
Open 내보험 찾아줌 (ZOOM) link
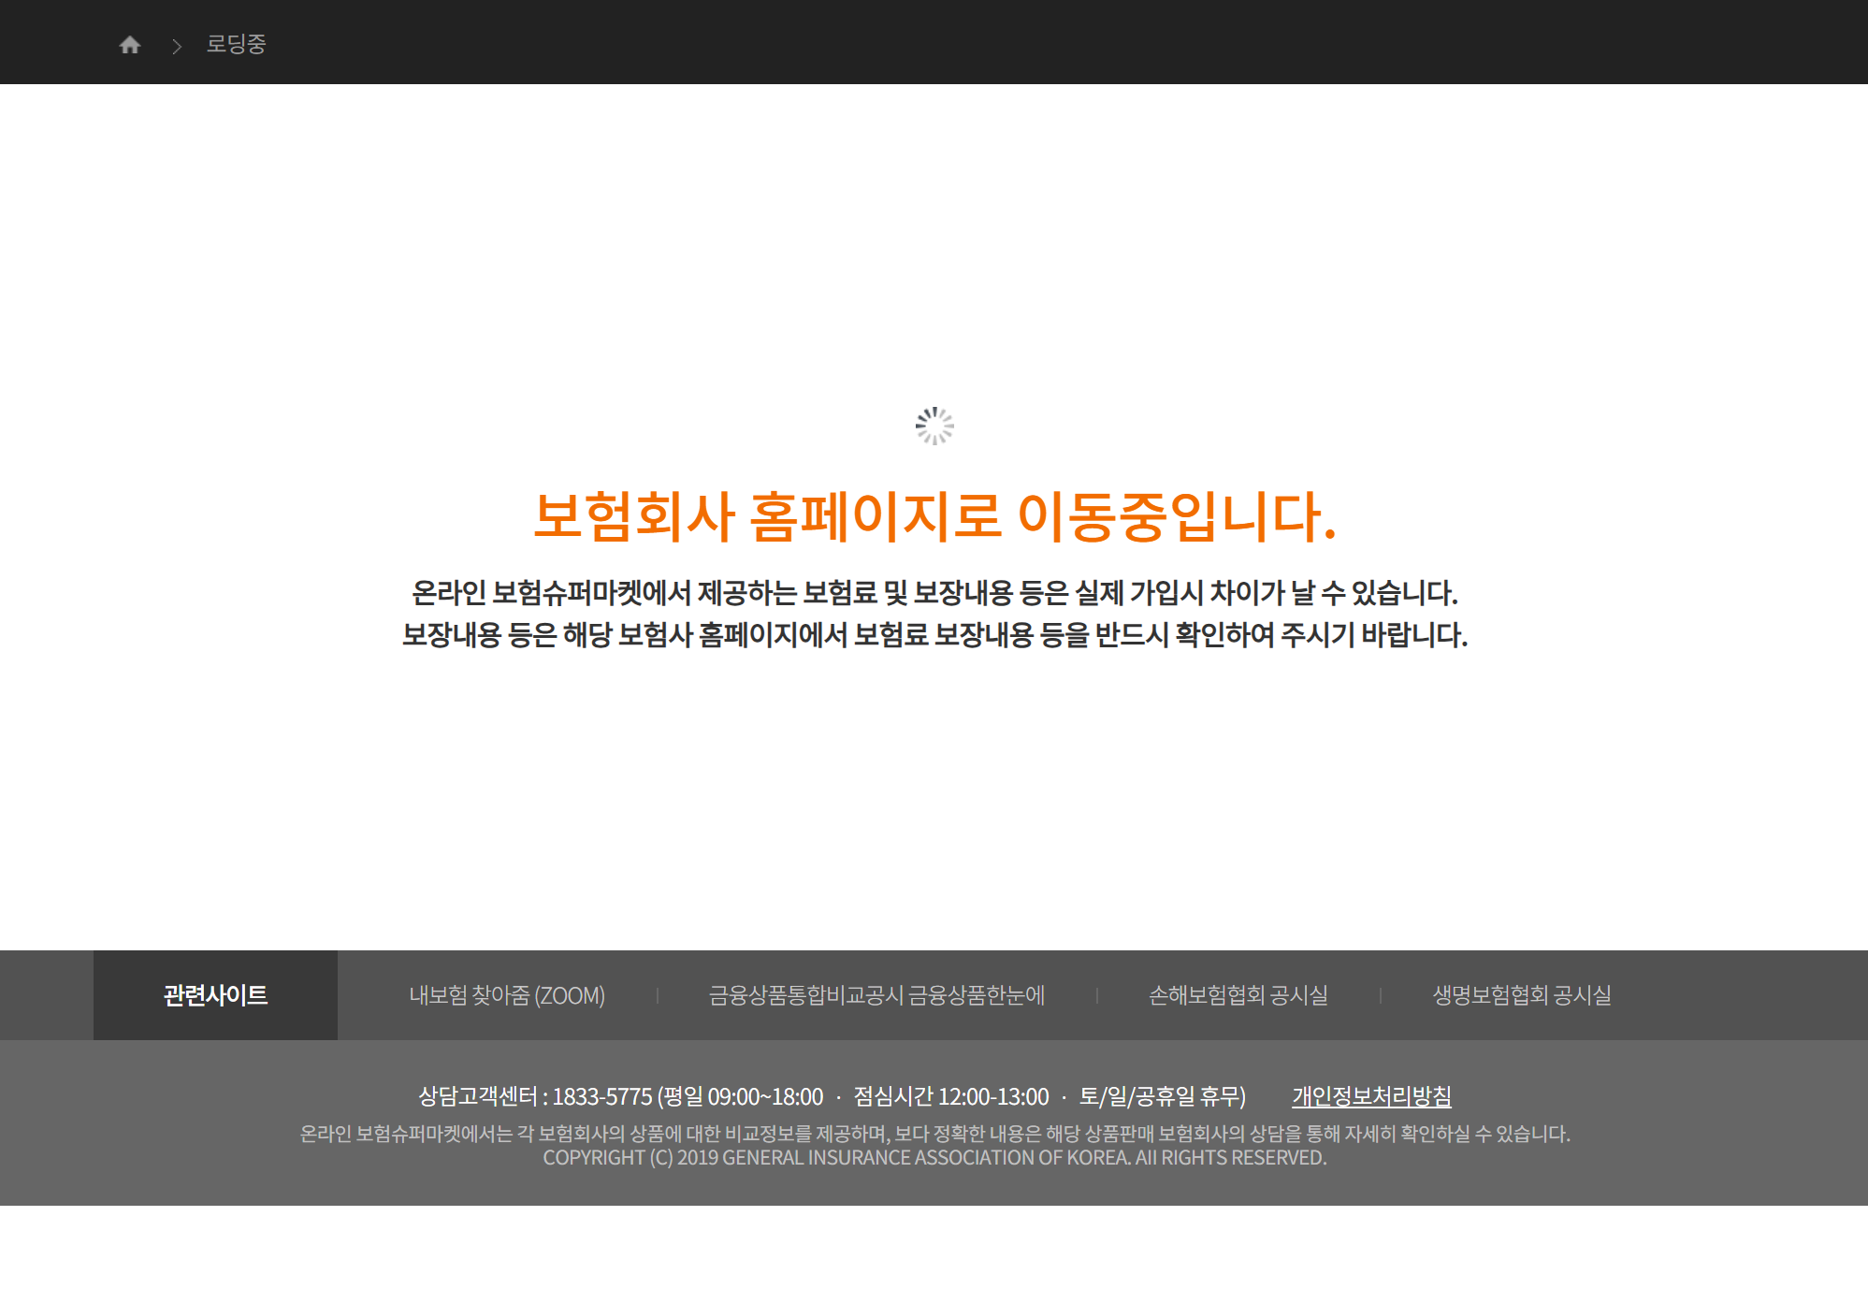[507, 995]
